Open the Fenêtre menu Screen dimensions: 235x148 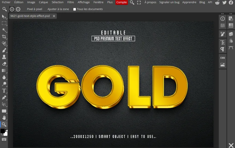(98, 2)
